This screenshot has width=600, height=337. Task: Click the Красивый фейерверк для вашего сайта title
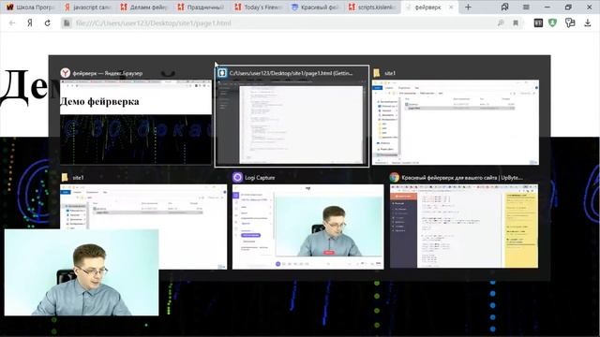click(x=462, y=178)
